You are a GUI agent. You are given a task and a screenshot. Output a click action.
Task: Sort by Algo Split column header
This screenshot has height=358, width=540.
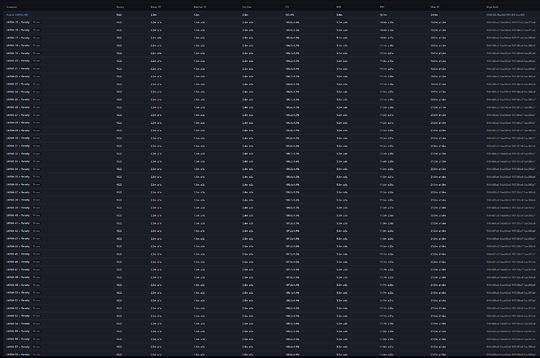coord(492,7)
